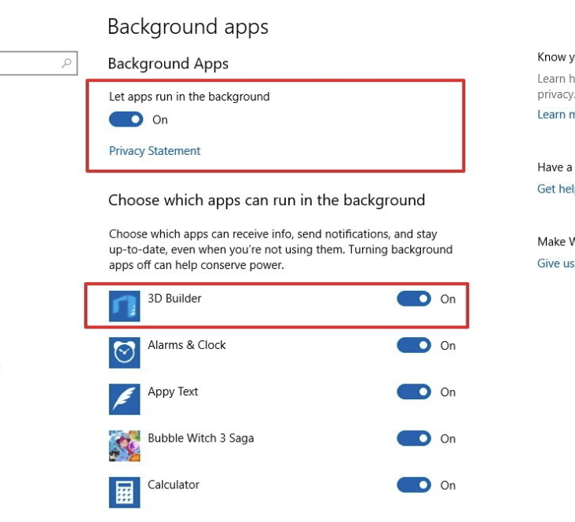Image resolution: width=575 pixels, height=522 pixels.
Task: Click the Alarms & Clock app name
Action: (186, 345)
